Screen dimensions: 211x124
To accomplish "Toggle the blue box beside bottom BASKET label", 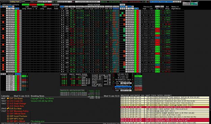I will 18,74.
